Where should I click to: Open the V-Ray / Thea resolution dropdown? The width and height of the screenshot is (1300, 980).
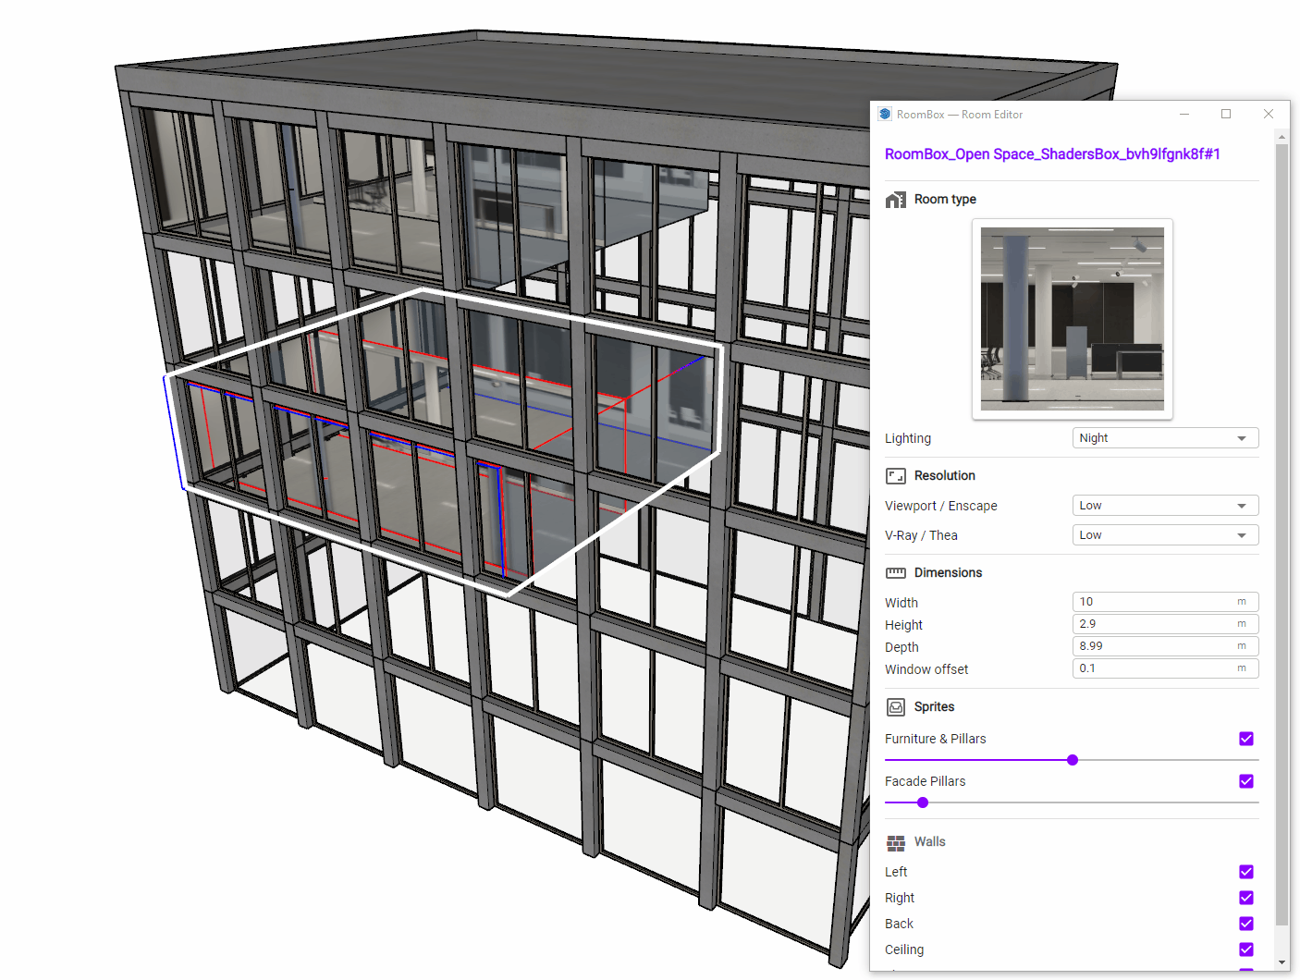click(x=1165, y=535)
